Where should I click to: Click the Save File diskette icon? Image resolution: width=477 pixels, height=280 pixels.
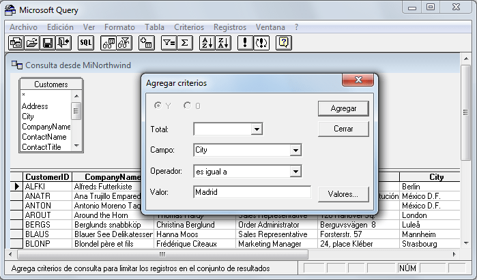click(x=48, y=43)
